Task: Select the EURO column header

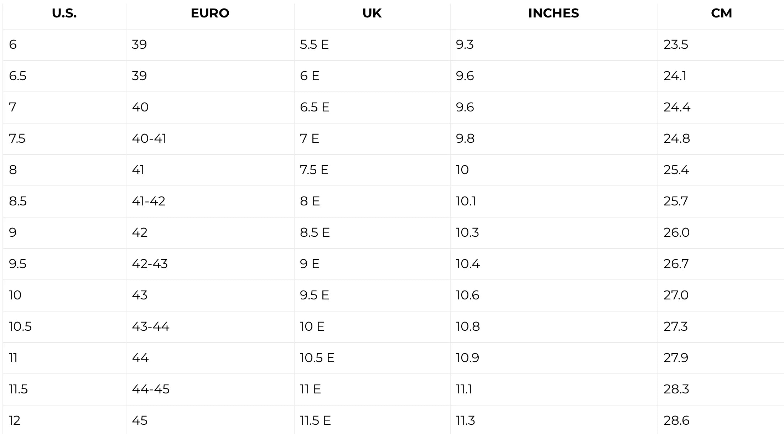Action: click(210, 14)
